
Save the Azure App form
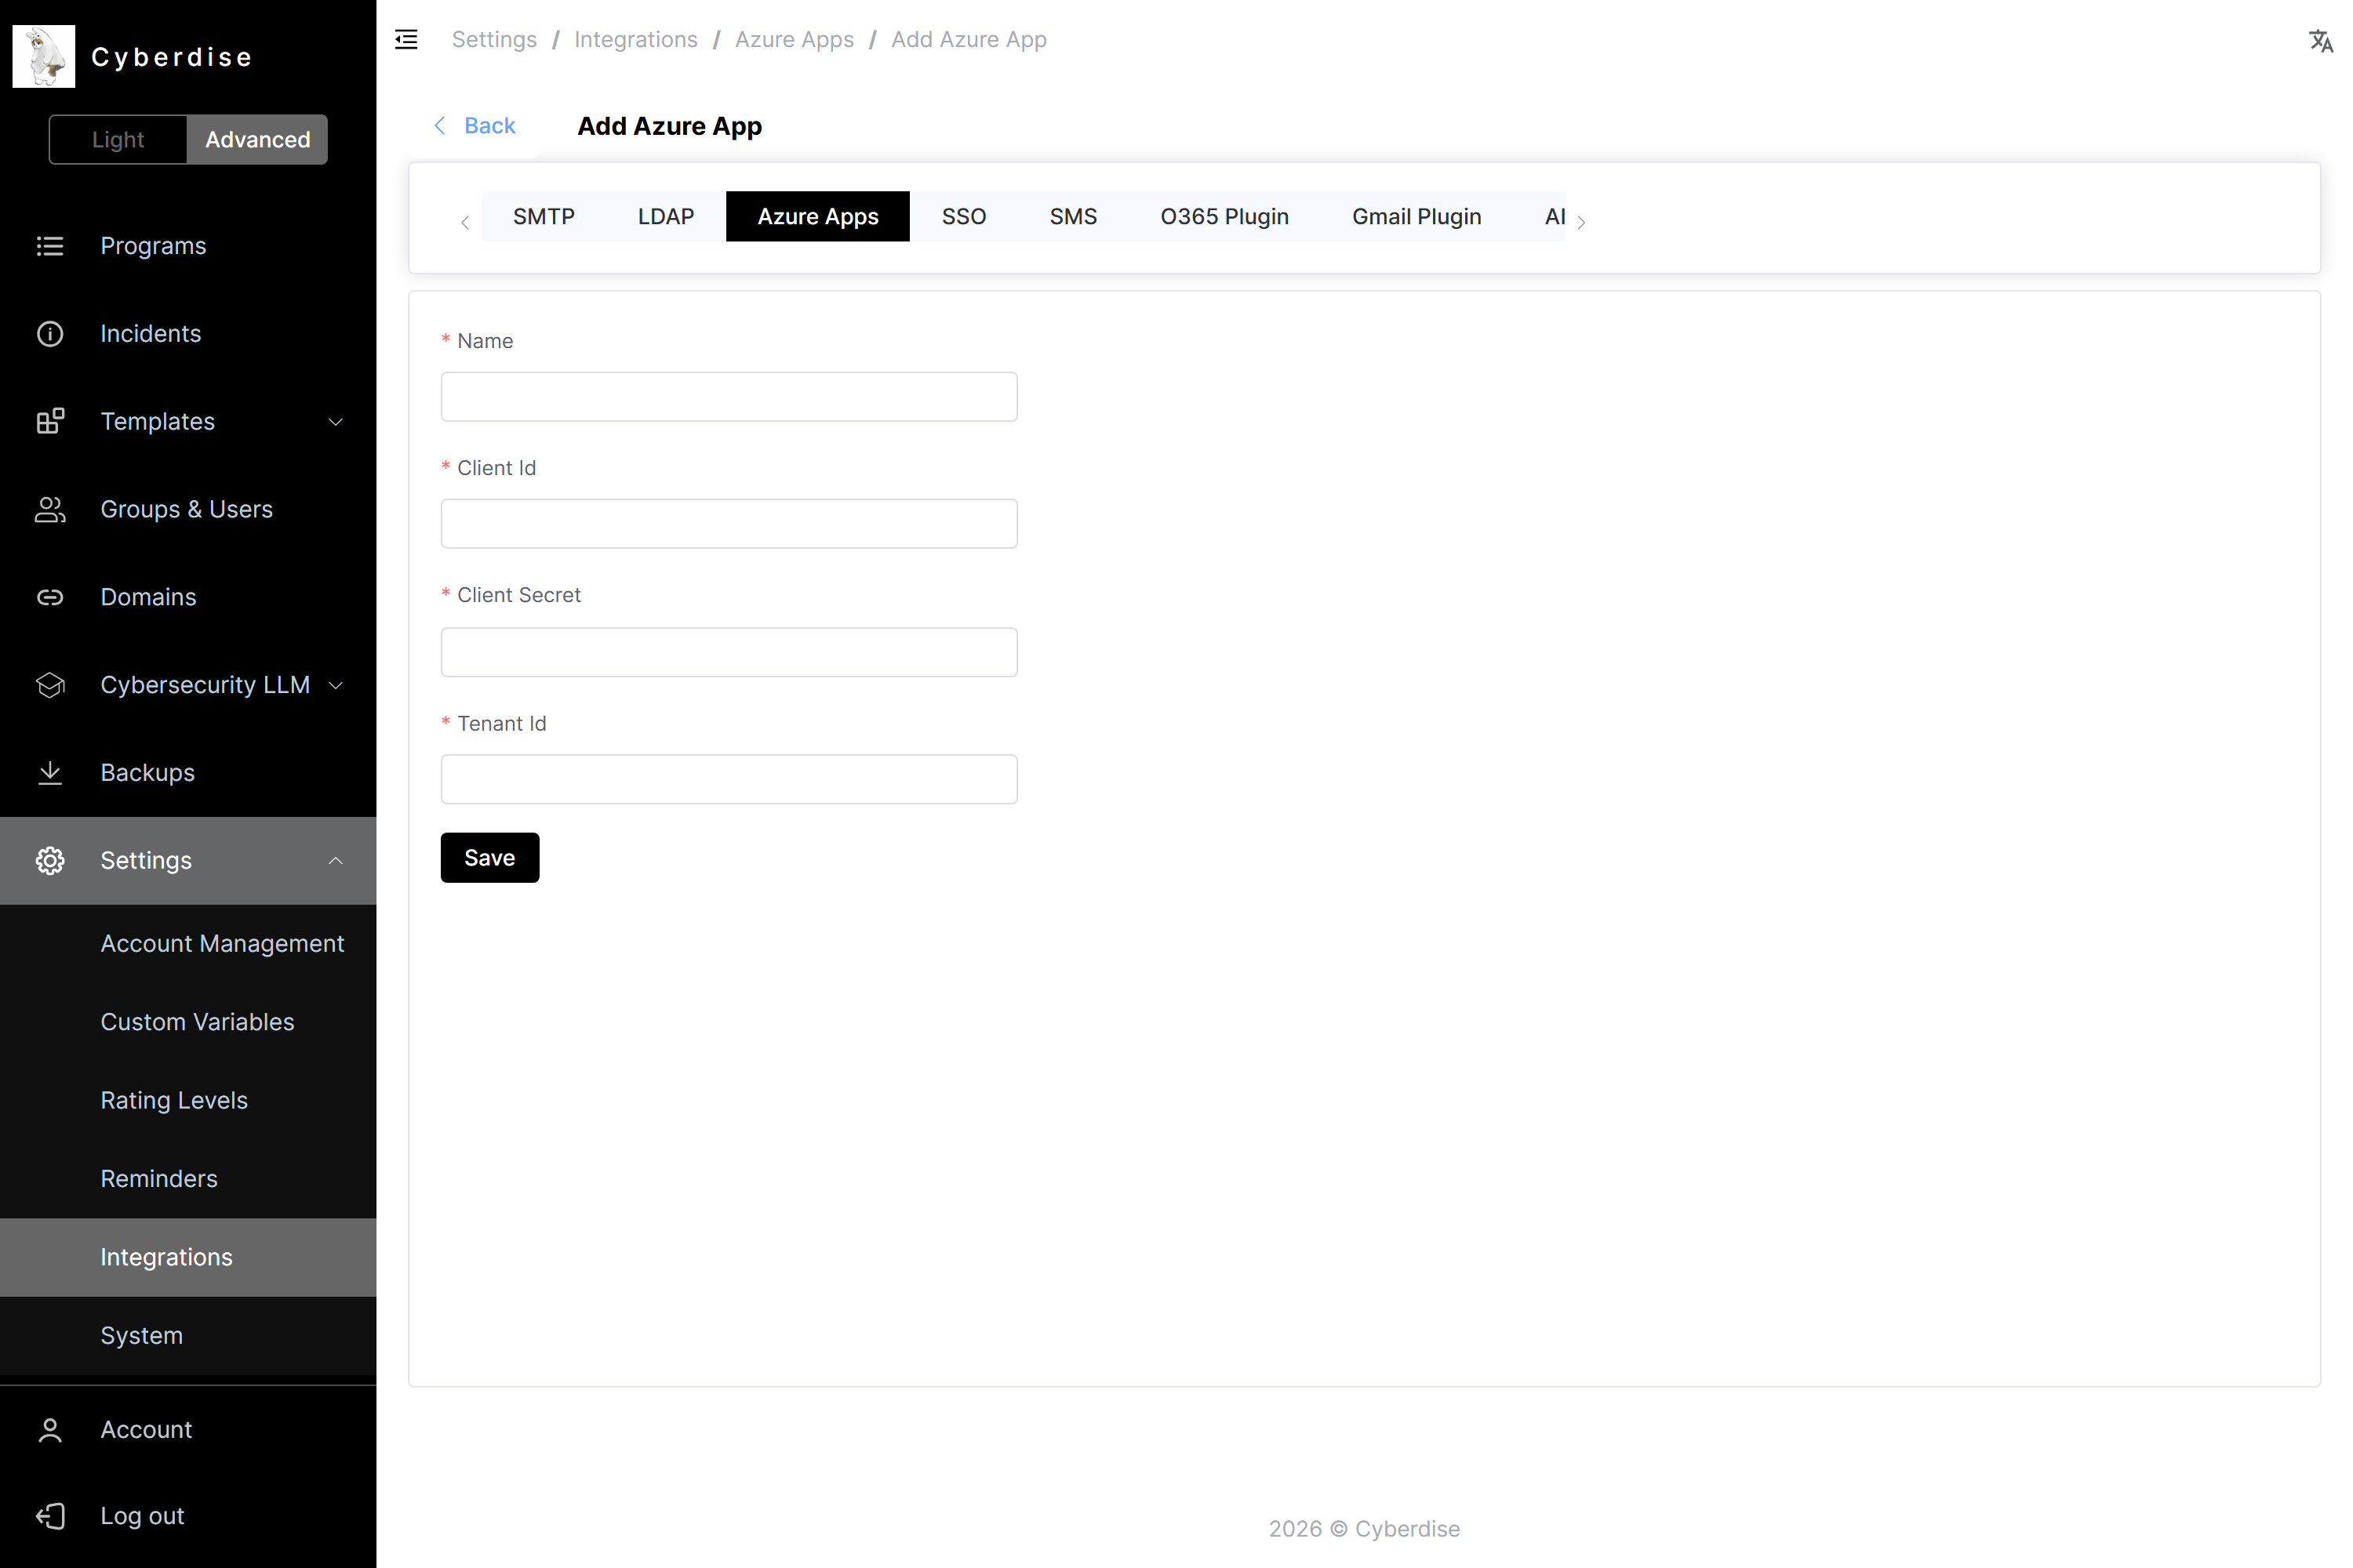tap(490, 857)
